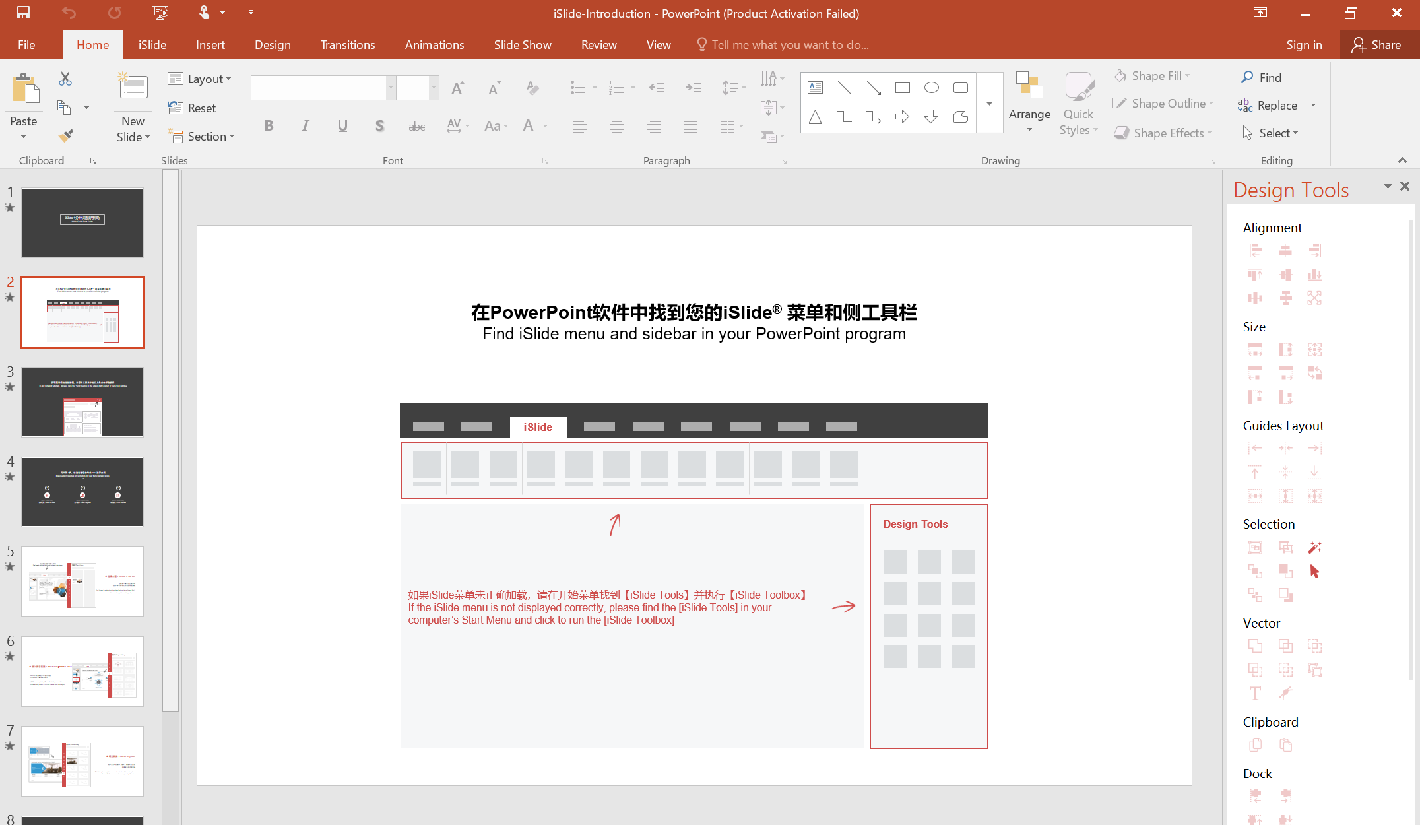Toggle Italic formatting
1420x825 pixels.
pyautogui.click(x=305, y=125)
